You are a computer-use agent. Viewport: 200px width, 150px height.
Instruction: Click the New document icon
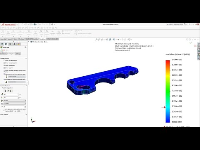pos(22,25)
